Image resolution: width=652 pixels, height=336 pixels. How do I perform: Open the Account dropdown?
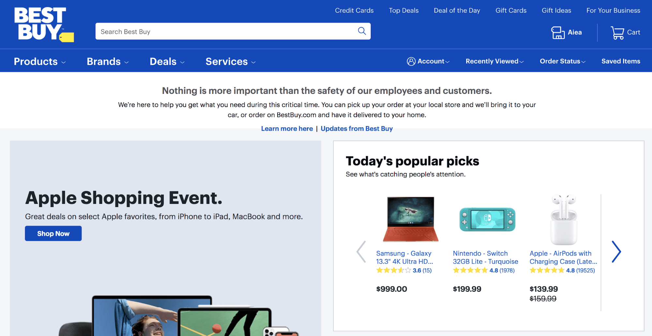tap(428, 61)
